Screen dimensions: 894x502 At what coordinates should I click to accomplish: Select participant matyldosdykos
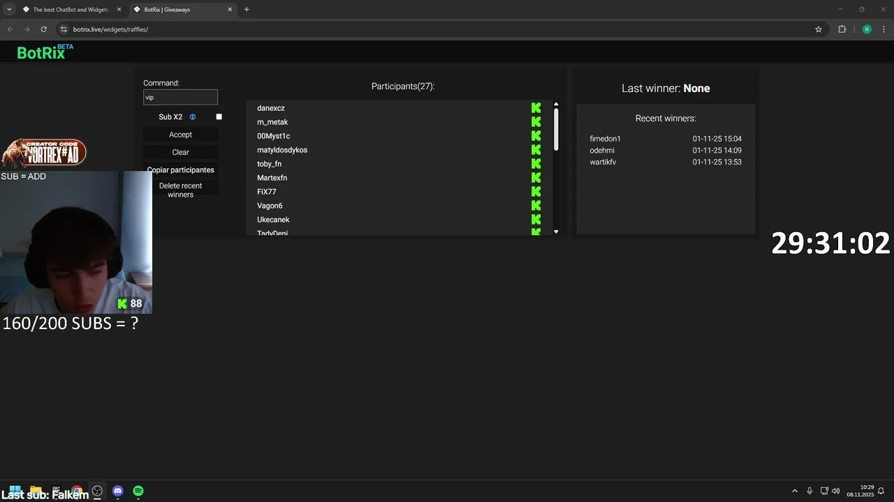pyautogui.click(x=282, y=150)
